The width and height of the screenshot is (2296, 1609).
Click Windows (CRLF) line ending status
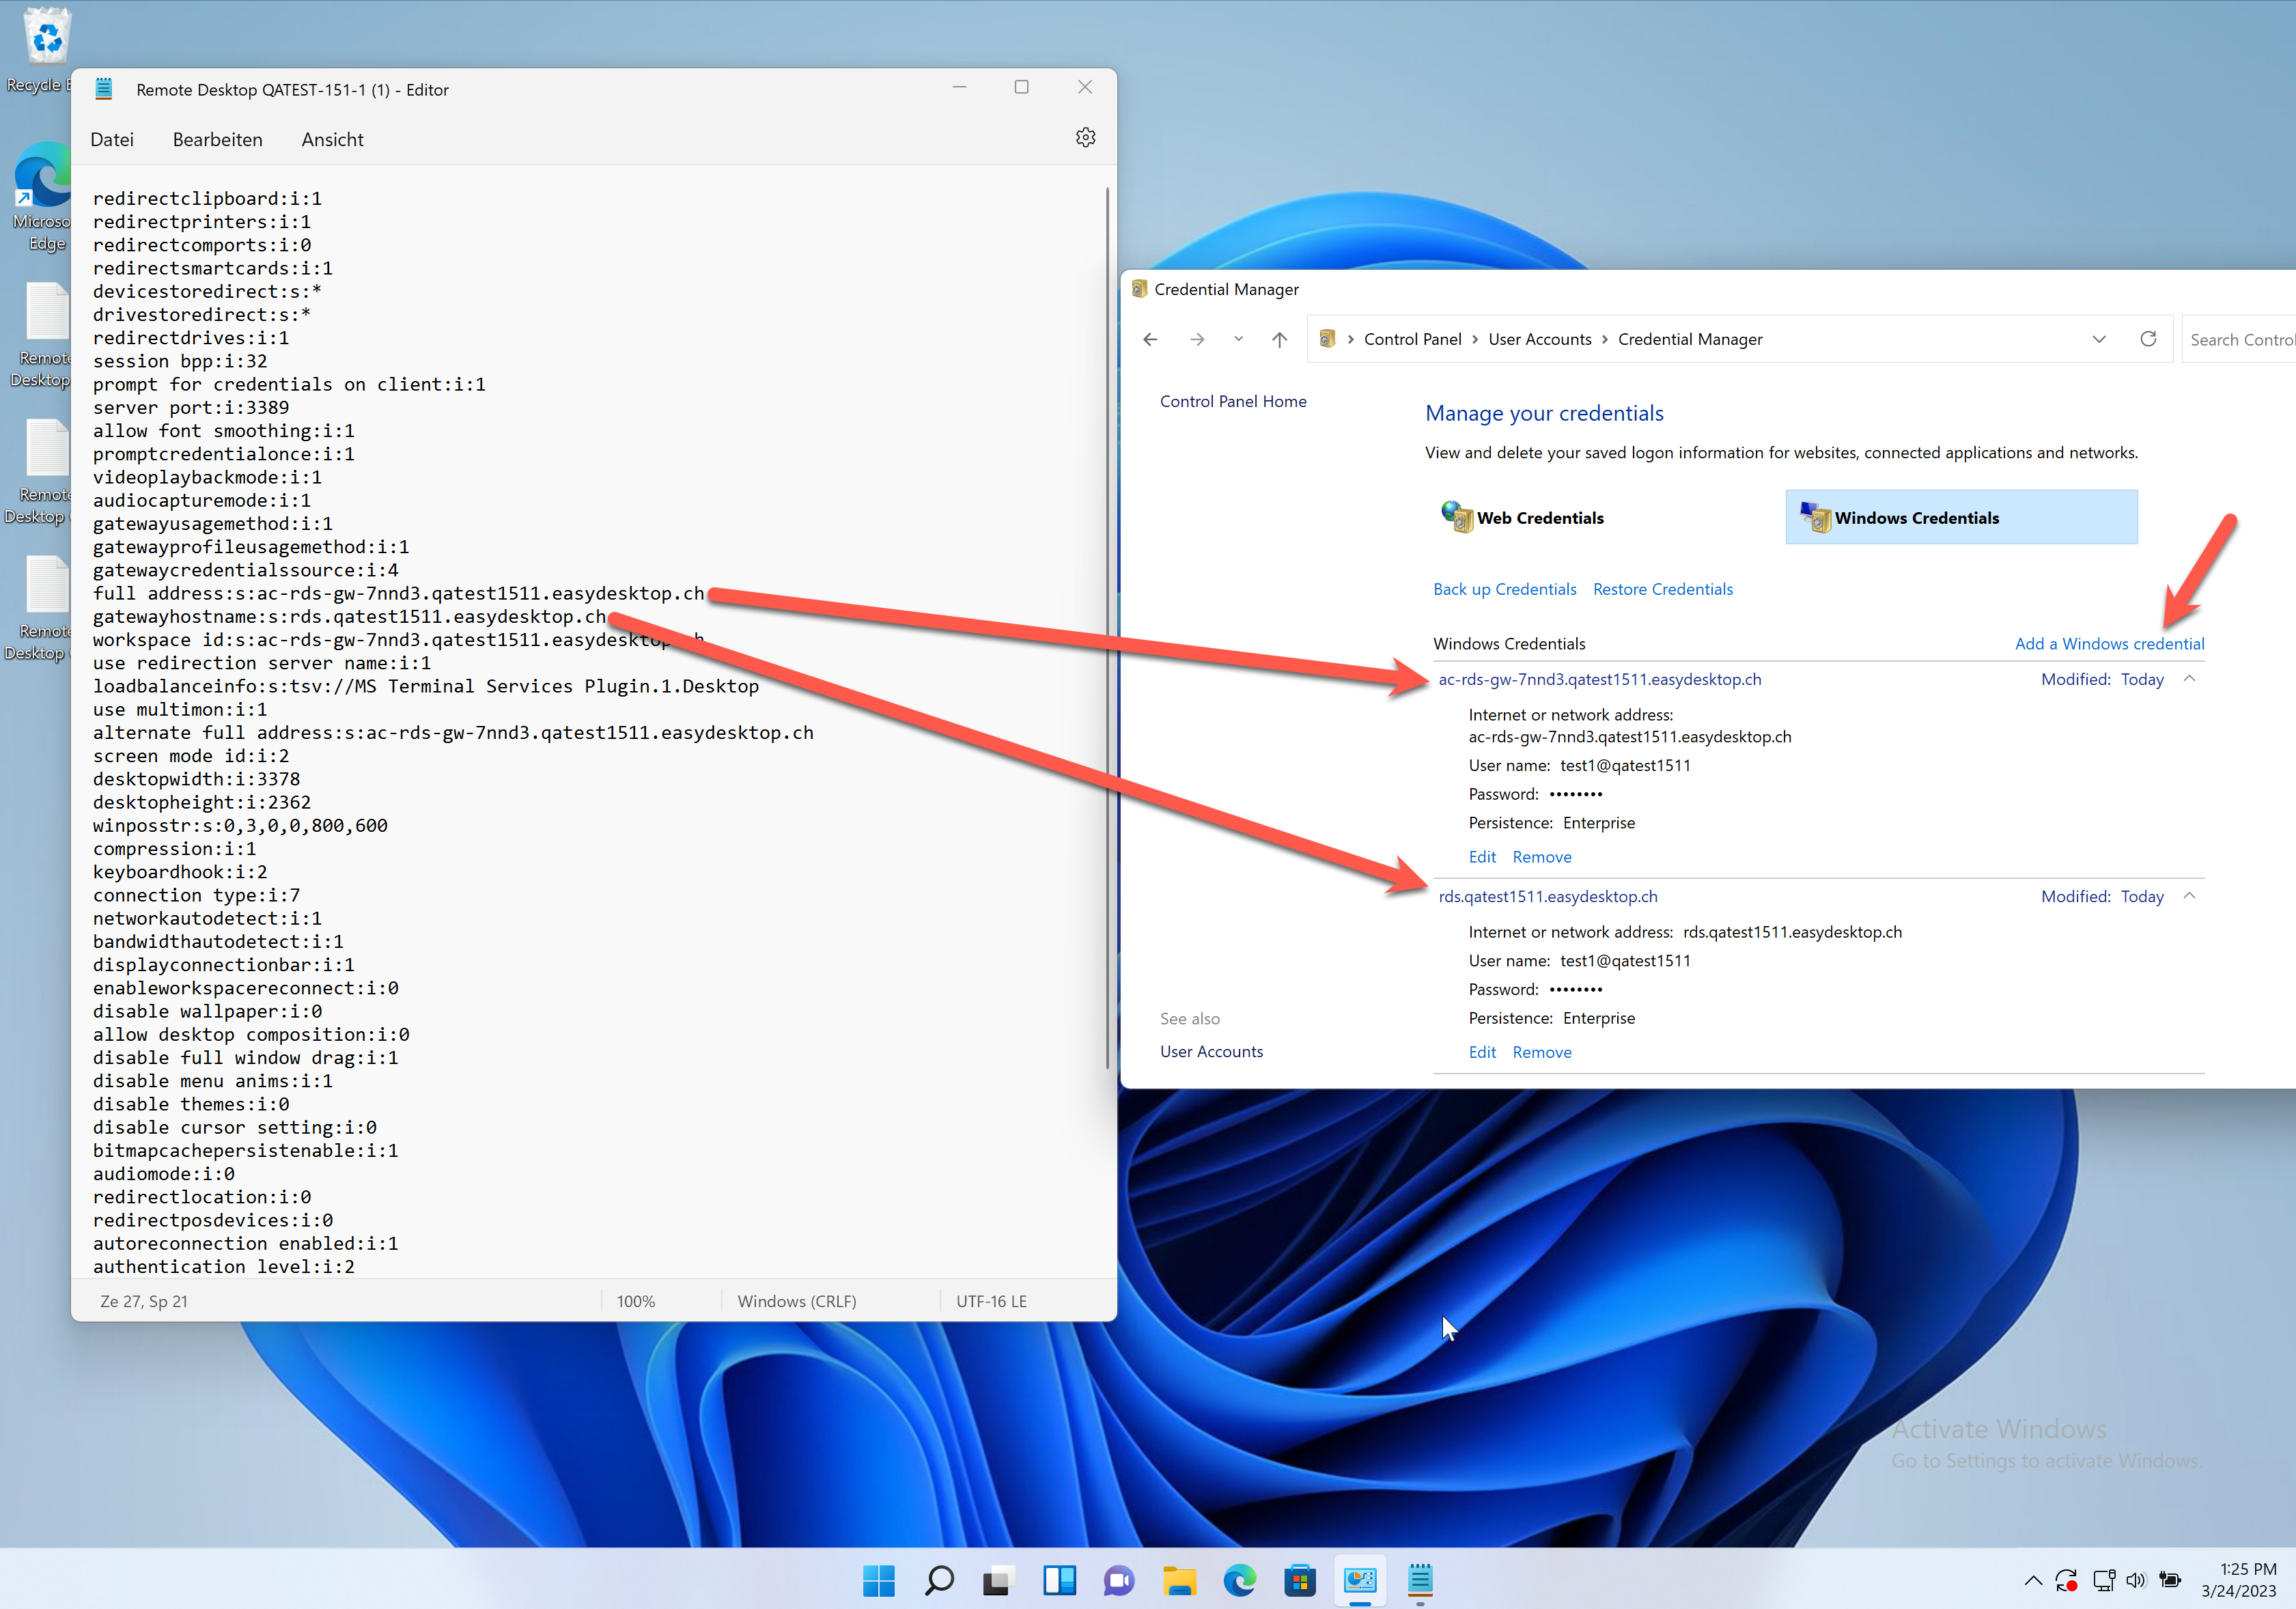[797, 1301]
